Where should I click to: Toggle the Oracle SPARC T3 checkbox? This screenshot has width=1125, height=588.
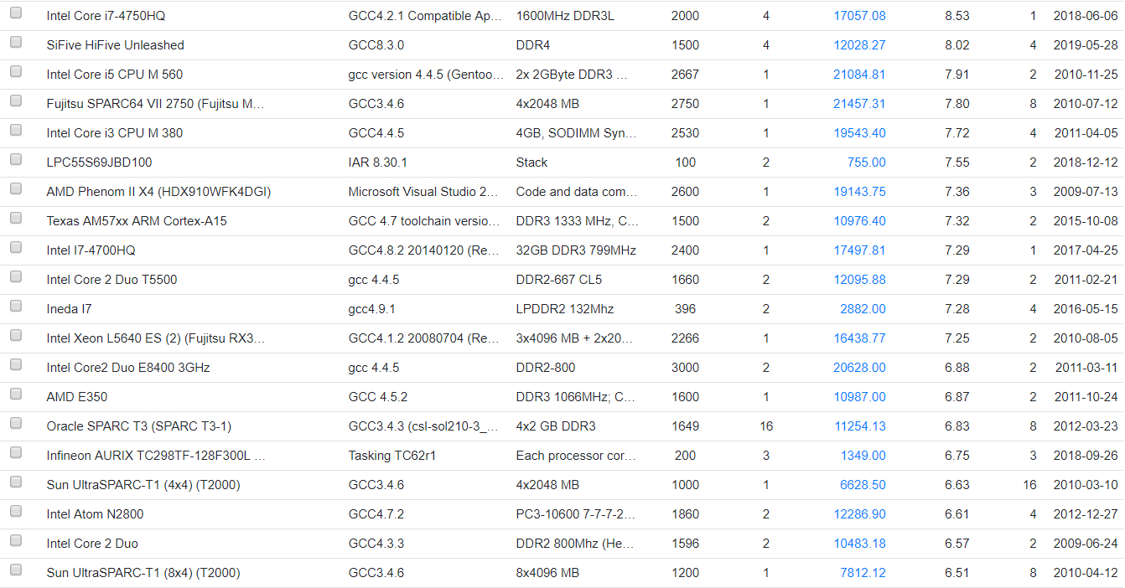point(16,424)
